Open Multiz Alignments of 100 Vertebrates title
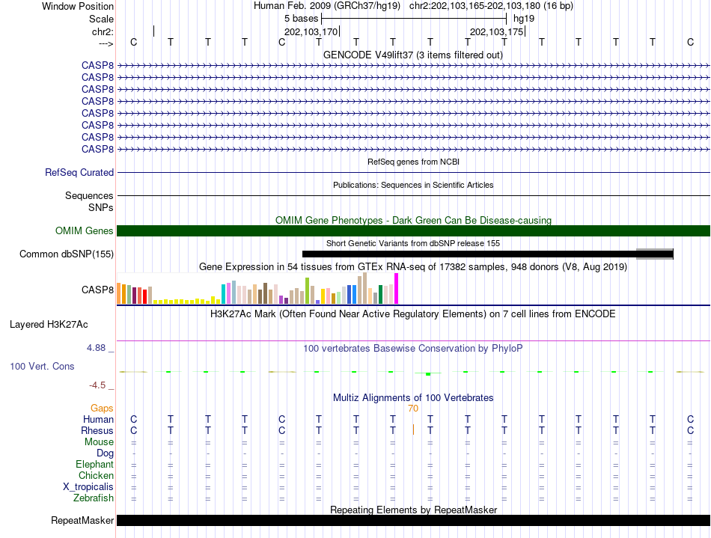 coord(413,397)
